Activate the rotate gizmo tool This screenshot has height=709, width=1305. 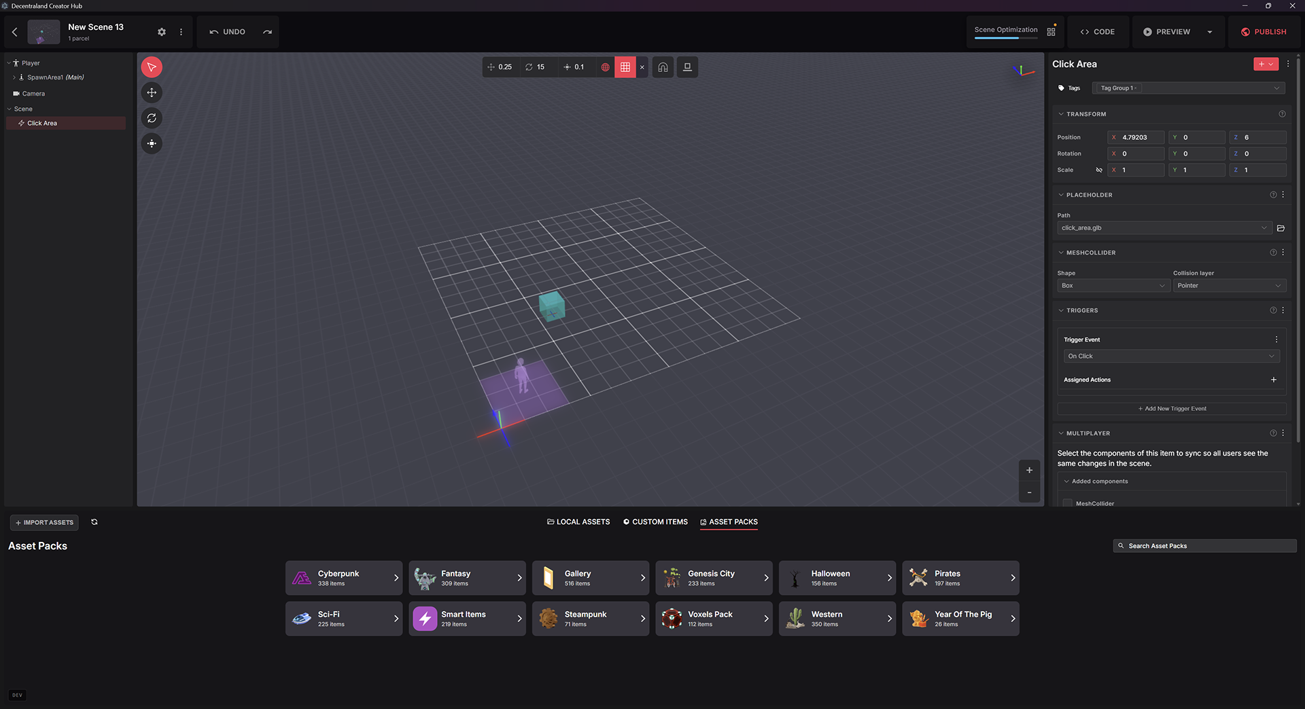(x=152, y=118)
